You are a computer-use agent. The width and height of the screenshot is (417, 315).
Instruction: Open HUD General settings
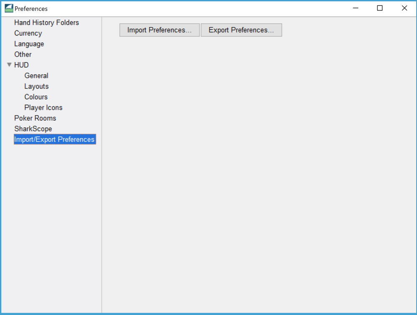36,76
